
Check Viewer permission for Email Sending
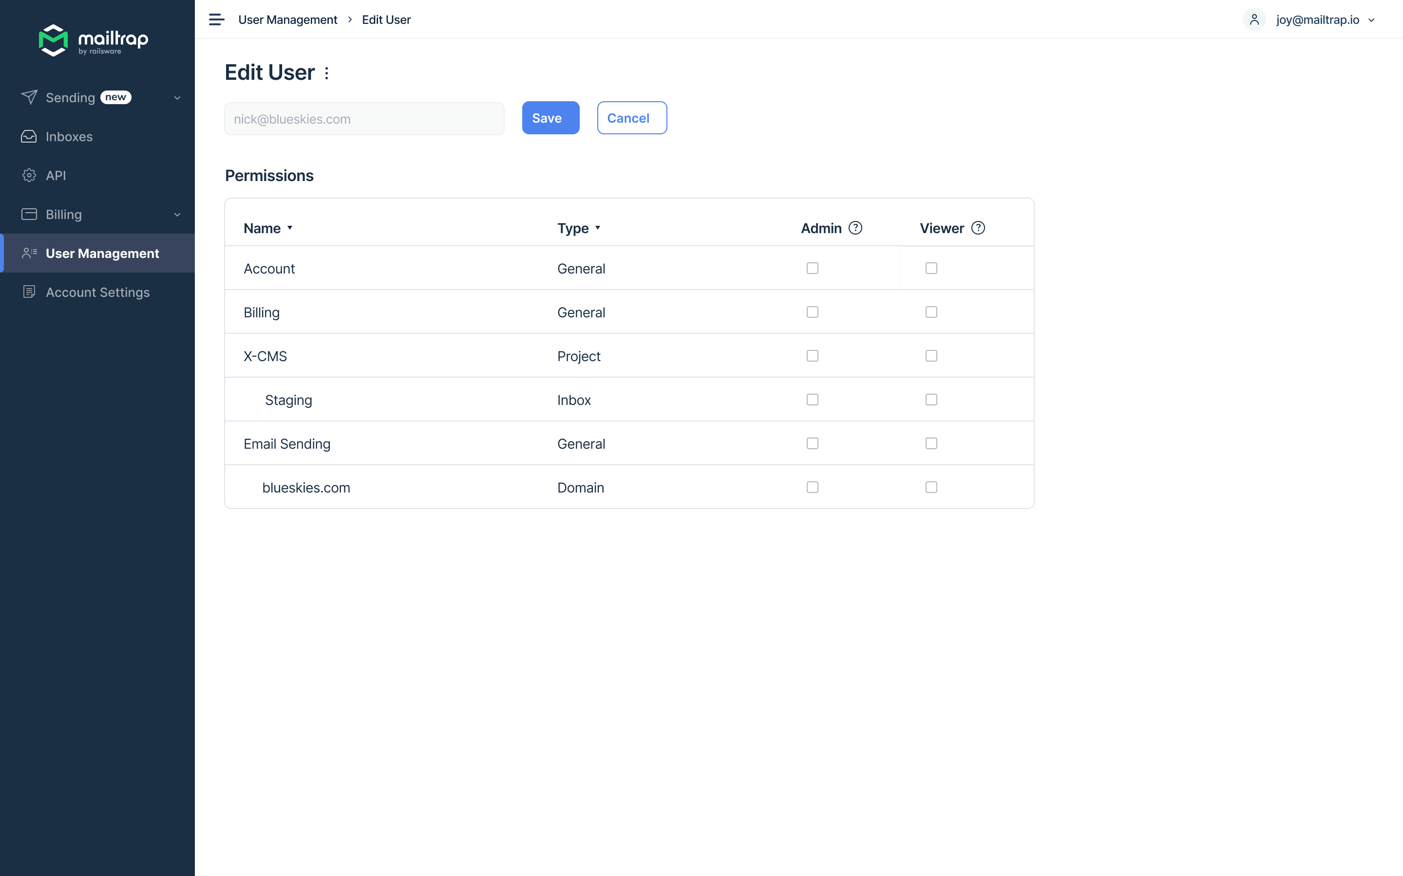931,443
